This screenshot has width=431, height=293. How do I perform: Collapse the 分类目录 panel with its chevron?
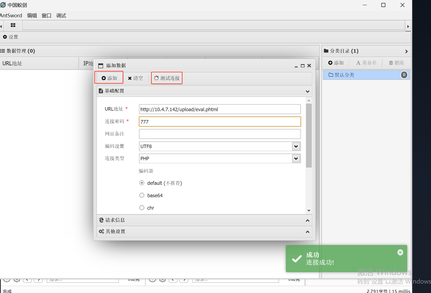pos(406,51)
